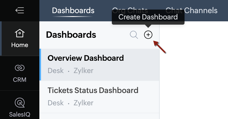The image size is (228, 119).
Task: Click the blue selection bar beside Overview Dashboard
Action: [x=40, y=65]
